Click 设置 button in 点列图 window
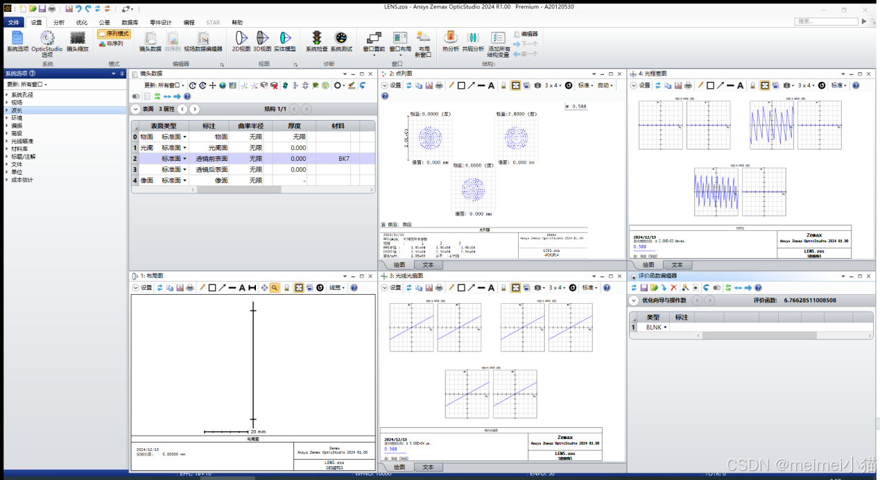The height and width of the screenshot is (480, 880). pyautogui.click(x=392, y=85)
